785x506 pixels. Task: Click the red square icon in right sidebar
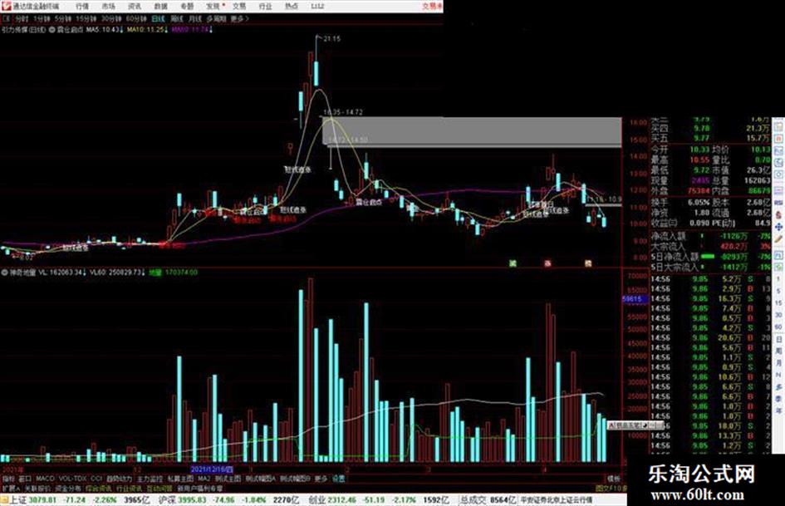tap(779, 138)
